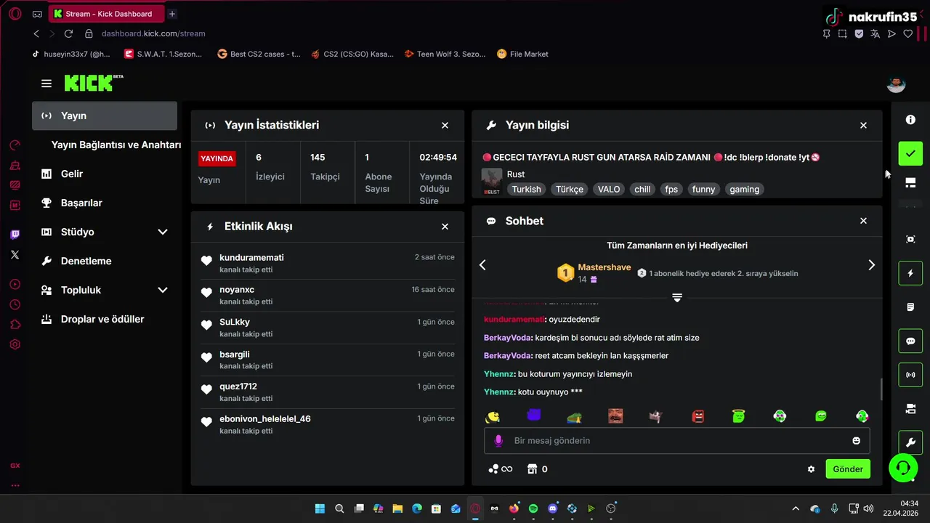The width and height of the screenshot is (930, 523).
Task: Open the Kick hamburger menu
Action: tap(46, 84)
